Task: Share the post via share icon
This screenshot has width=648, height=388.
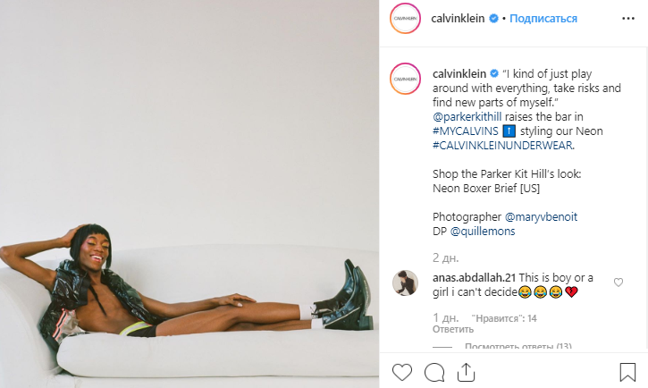Action: click(467, 372)
